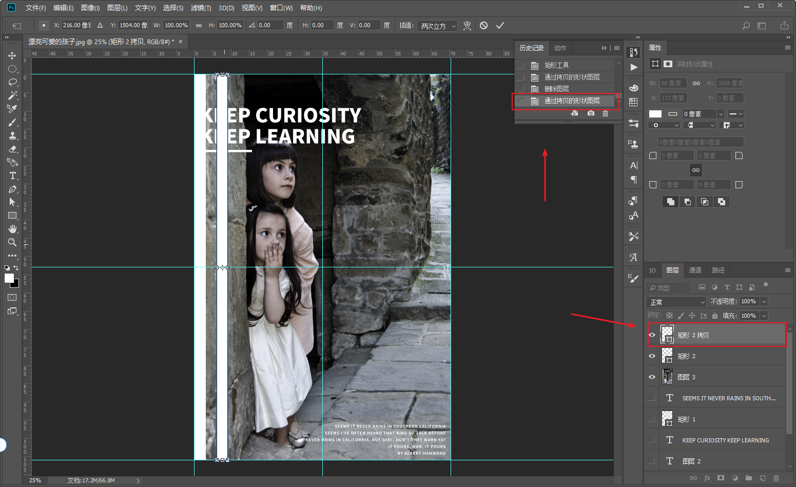
Task: Select the Pen tool
Action: click(12, 189)
